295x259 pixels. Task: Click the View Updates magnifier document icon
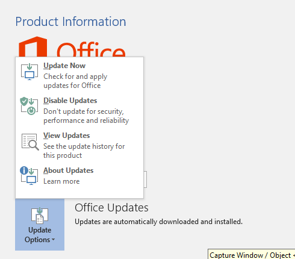[x=30, y=142]
